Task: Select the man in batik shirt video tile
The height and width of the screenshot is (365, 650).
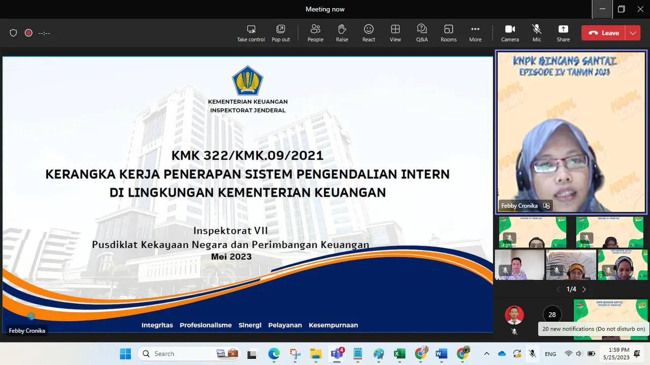Action: pyautogui.click(x=519, y=265)
